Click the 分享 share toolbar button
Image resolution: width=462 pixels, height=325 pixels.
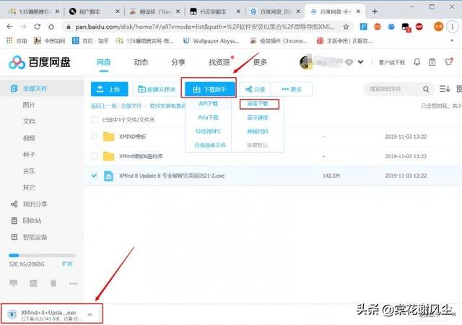pyautogui.click(x=255, y=89)
